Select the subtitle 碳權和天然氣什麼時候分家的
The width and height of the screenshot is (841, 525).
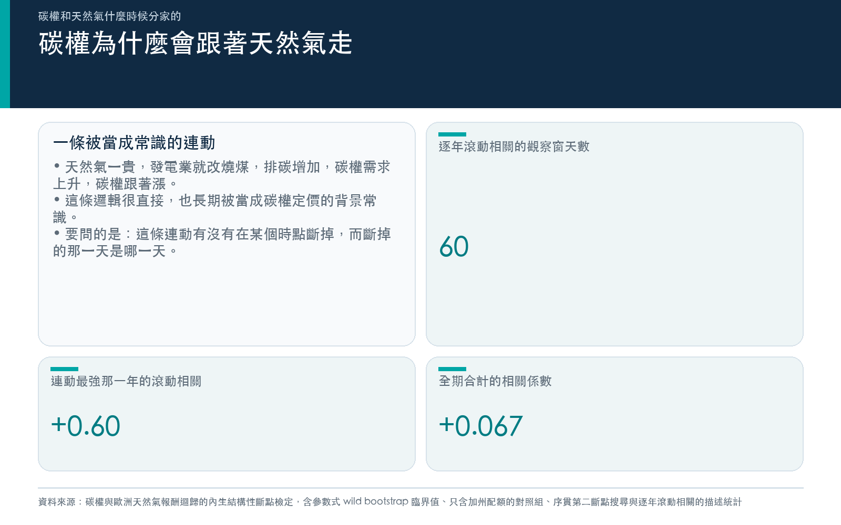[109, 16]
